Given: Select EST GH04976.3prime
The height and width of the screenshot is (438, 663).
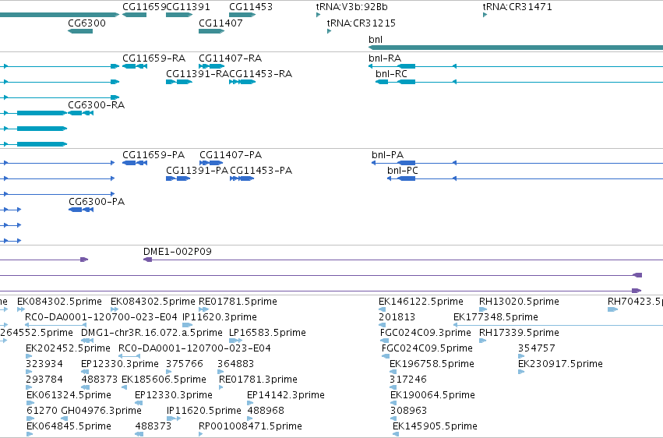Looking at the screenshot, I should tap(101, 411).
